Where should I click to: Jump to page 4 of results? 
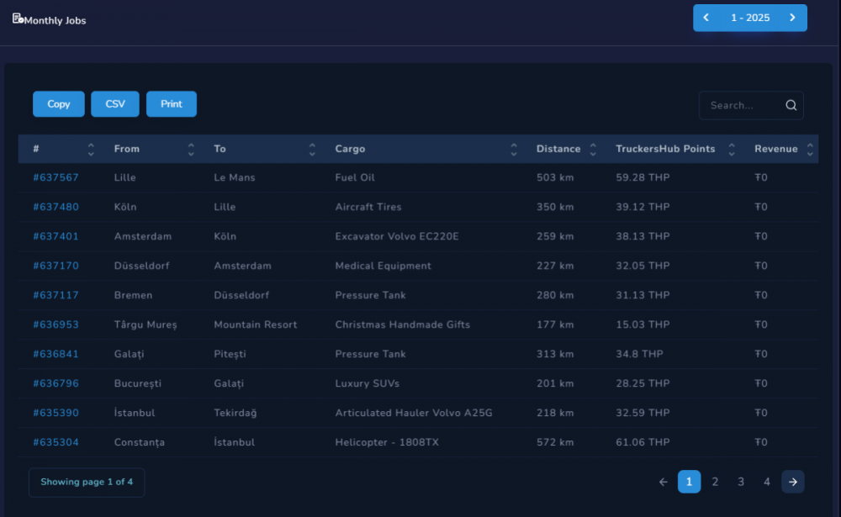(x=766, y=482)
